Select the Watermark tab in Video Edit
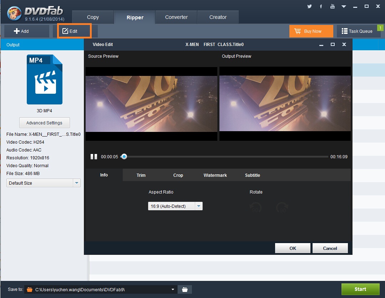This screenshot has height=298, width=385. pos(215,175)
